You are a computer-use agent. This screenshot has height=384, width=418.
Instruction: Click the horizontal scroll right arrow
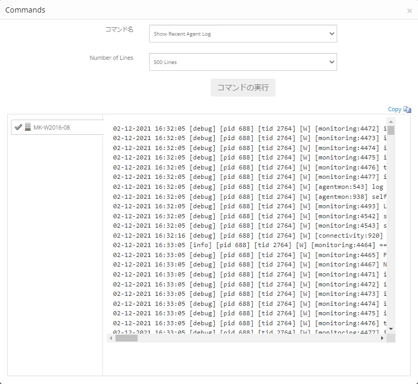[x=382, y=338]
